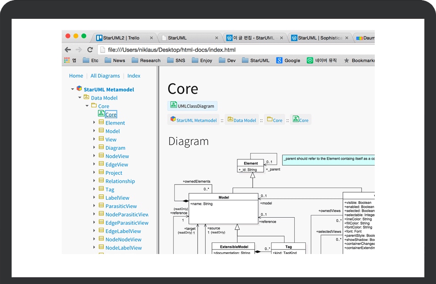
Task: Collapse the Data Model tree node
Action: coord(80,97)
